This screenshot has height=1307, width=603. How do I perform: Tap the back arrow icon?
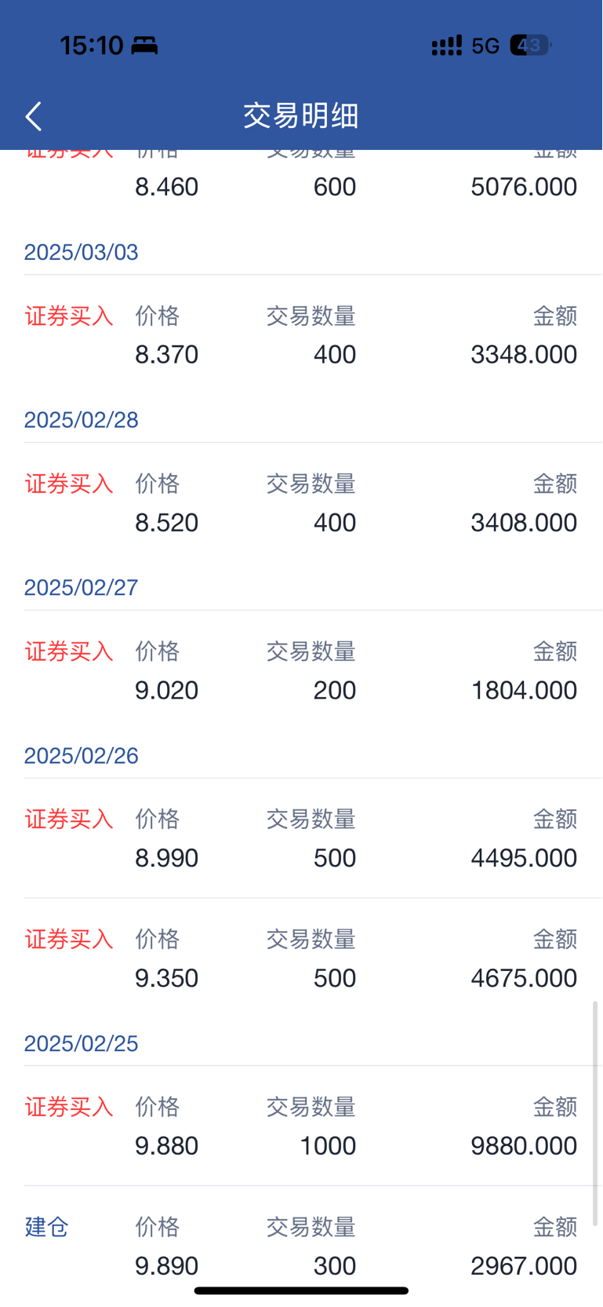pos(33,116)
